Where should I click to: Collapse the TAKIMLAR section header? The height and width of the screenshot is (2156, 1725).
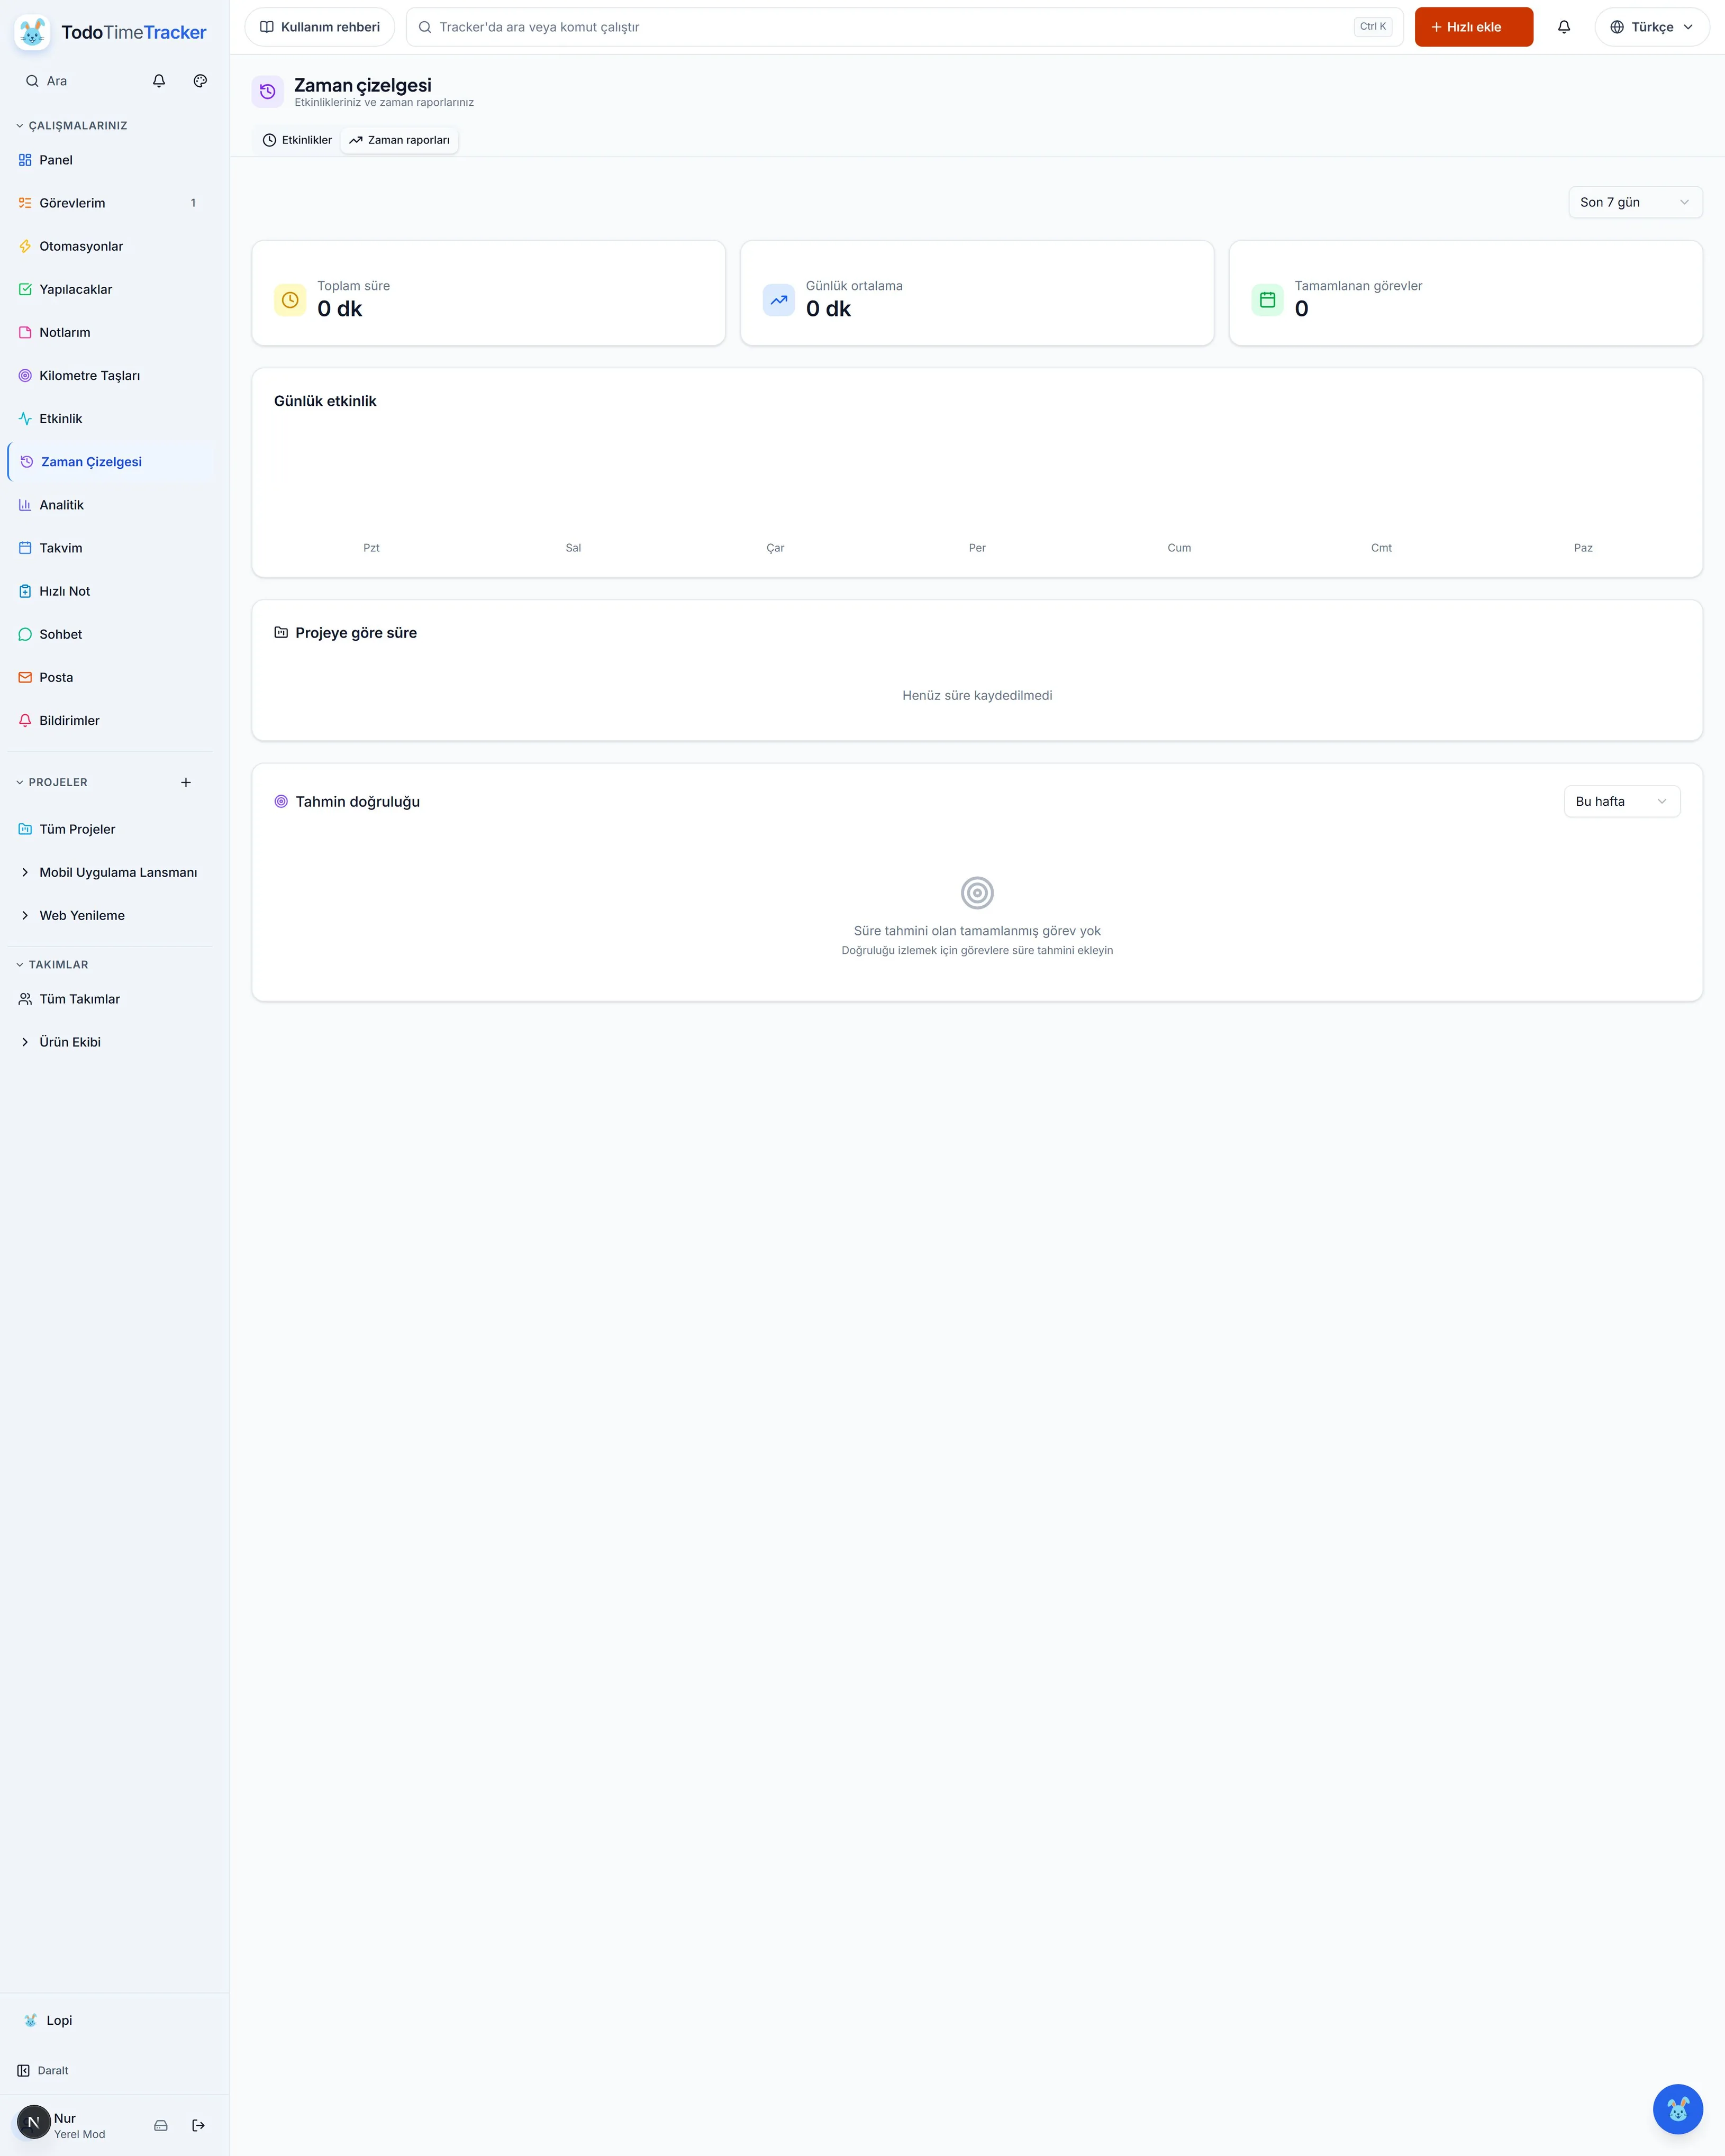click(x=52, y=965)
